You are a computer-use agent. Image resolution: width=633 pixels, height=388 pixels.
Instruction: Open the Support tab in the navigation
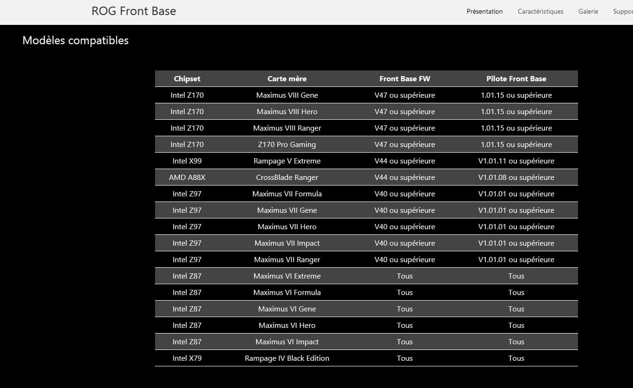pos(623,11)
